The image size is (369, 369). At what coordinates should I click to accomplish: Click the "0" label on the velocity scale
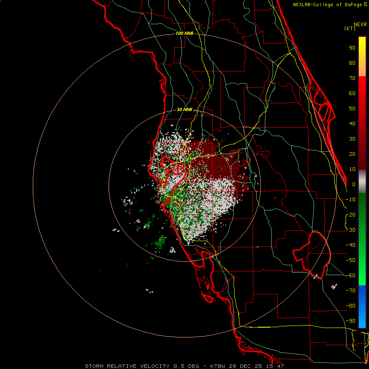354,184
